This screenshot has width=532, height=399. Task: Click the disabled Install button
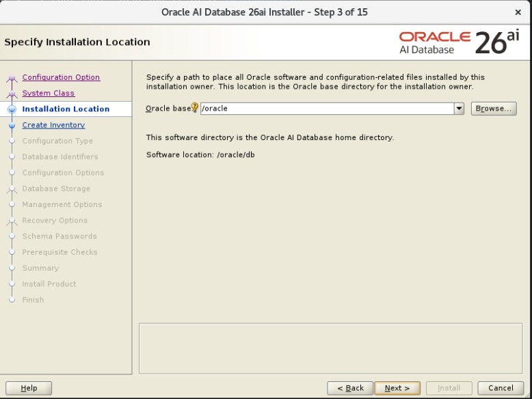pyautogui.click(x=449, y=388)
